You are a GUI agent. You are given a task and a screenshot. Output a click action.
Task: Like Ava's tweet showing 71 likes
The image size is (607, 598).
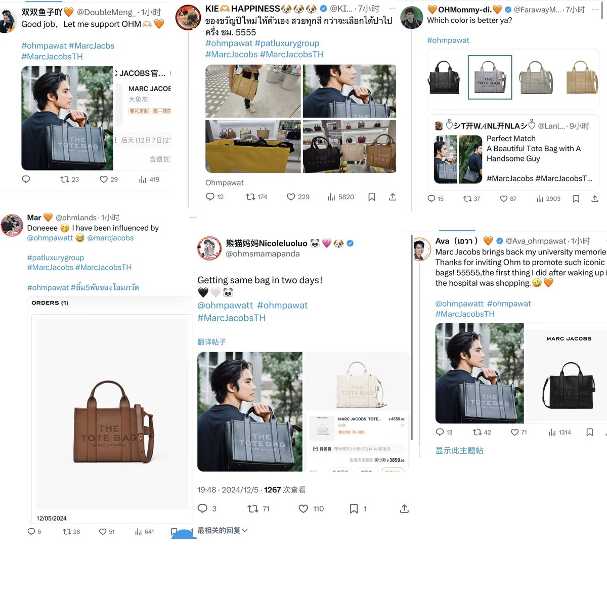(x=518, y=432)
